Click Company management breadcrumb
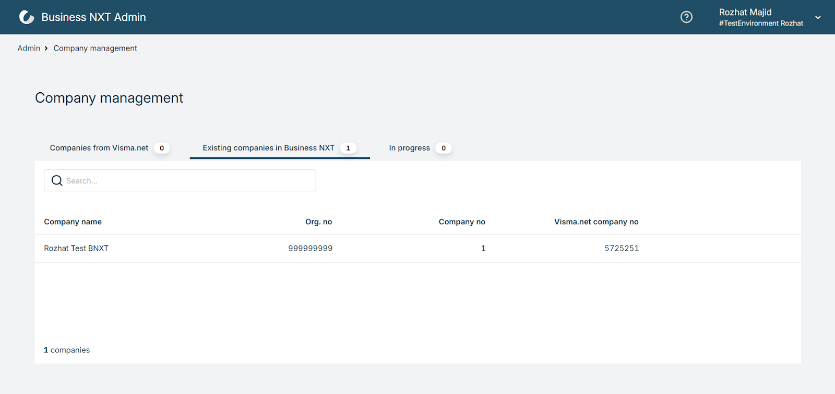Image resolution: width=835 pixels, height=394 pixels. point(95,48)
